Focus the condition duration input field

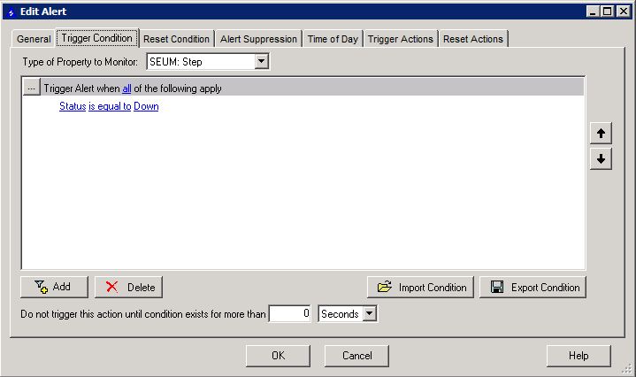[x=289, y=313]
